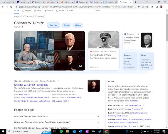Go back using the browser back arrow
The width and height of the screenshot is (168, 134).
[x=3, y=7]
